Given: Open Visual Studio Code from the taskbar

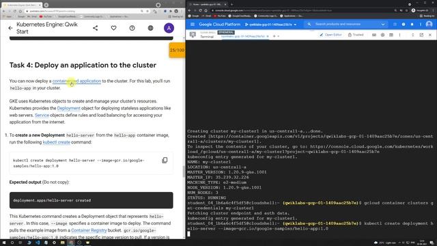Looking at the screenshot, I should pos(38,243).
